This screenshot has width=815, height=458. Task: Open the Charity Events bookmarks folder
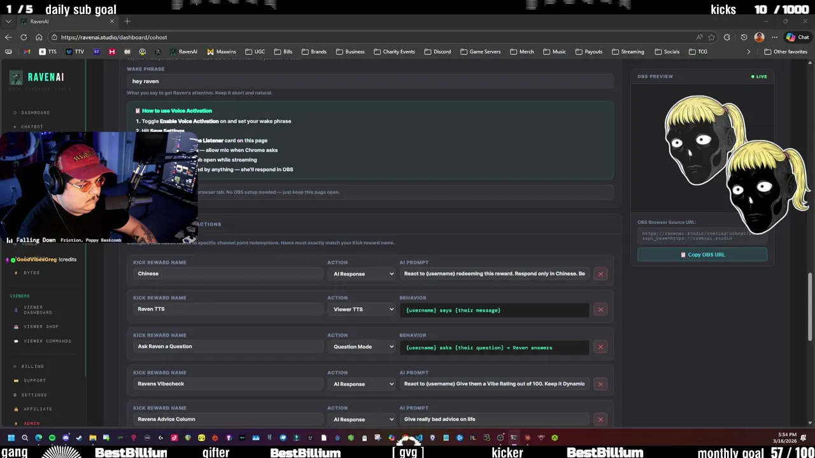click(x=394, y=52)
